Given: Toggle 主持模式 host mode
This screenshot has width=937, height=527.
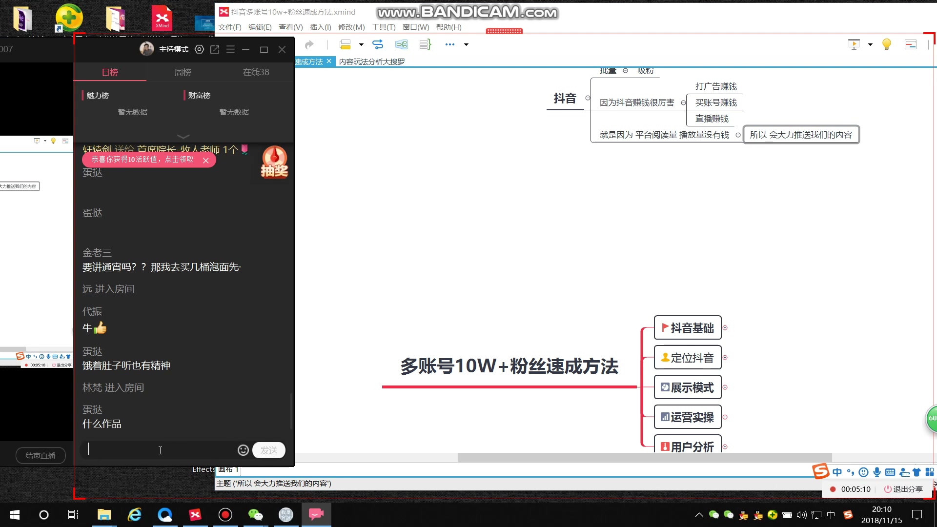Looking at the screenshot, I should [x=173, y=49].
